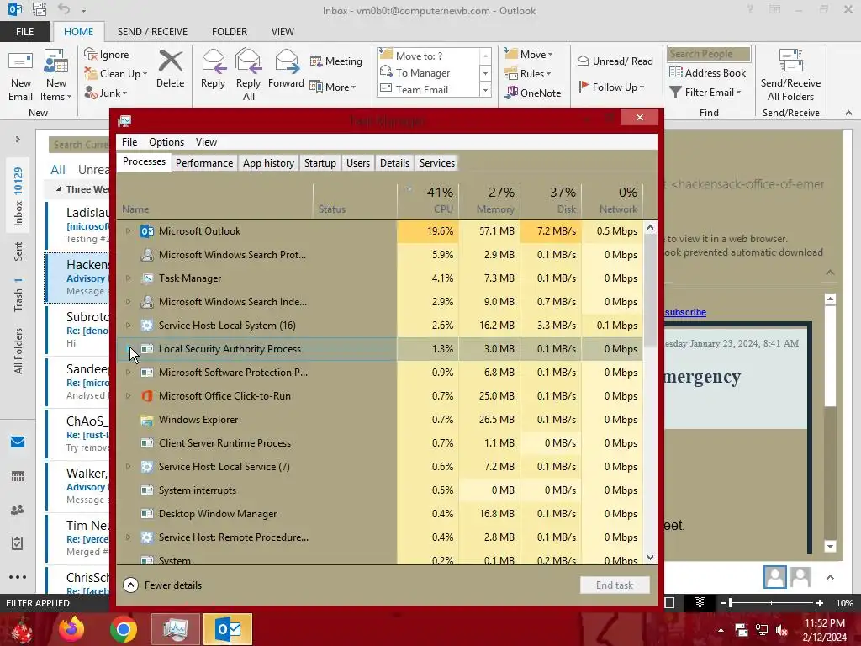
Task: Switch Outlook to Reading view in status bar
Action: pos(700,602)
